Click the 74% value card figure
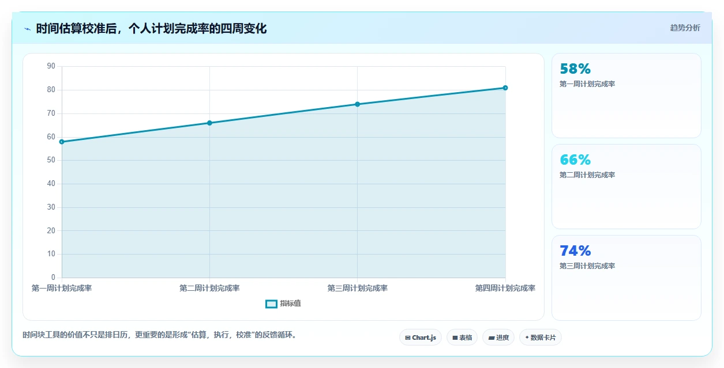The width and height of the screenshot is (724, 368). (x=575, y=251)
